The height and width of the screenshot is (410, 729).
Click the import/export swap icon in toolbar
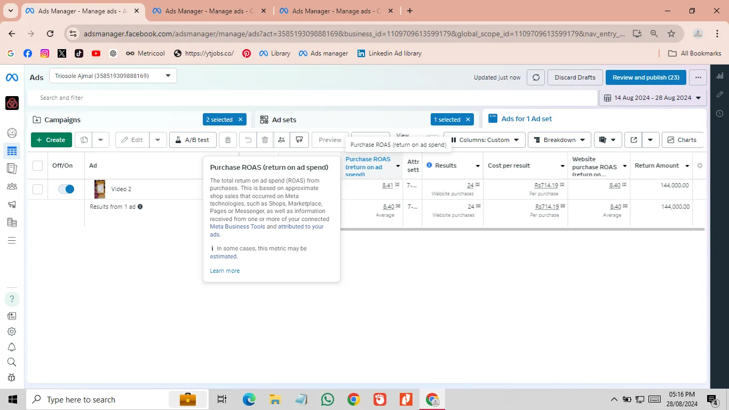299,140
